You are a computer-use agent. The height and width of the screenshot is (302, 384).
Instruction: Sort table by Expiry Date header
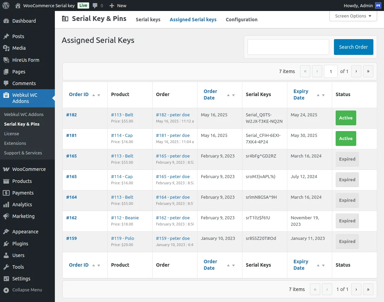point(301,94)
